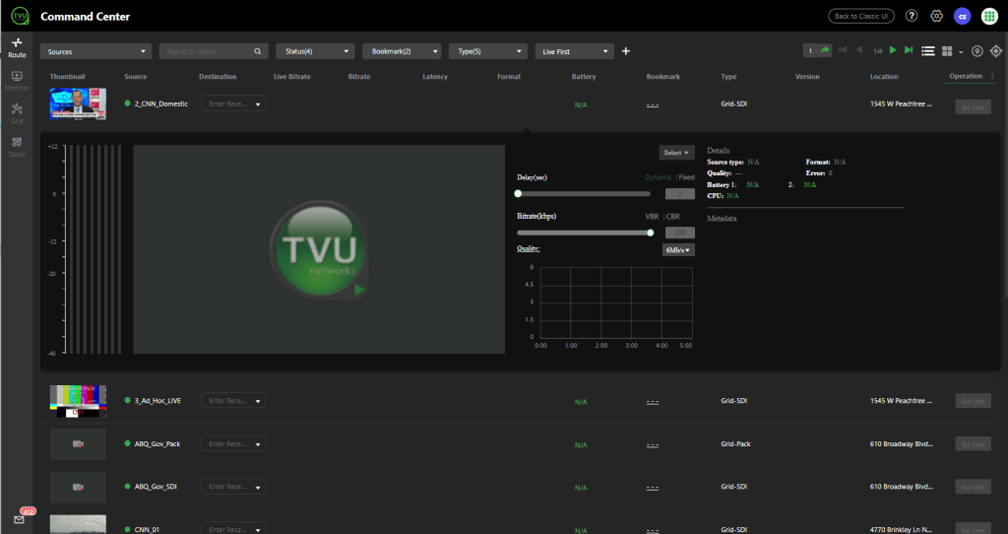
Task: Open the Select dropdown in detail panel
Action: (x=677, y=153)
